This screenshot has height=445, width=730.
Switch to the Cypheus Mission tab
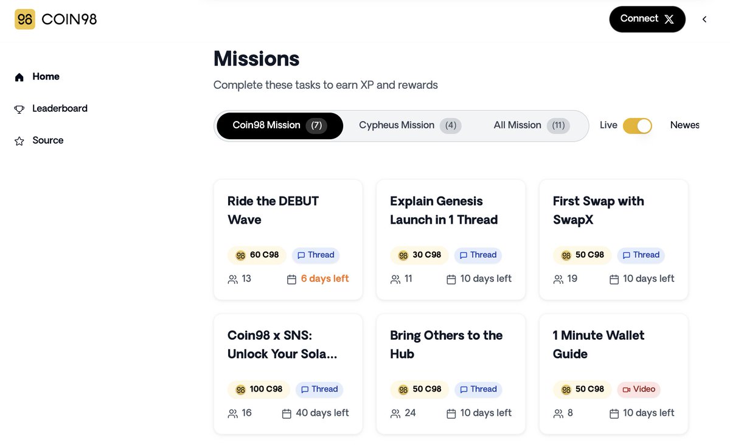(x=410, y=126)
